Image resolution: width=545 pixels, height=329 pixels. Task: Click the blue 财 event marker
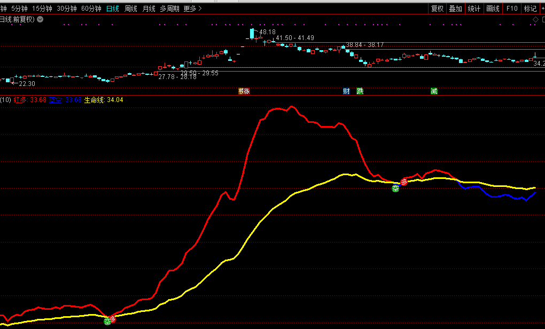[x=346, y=91]
